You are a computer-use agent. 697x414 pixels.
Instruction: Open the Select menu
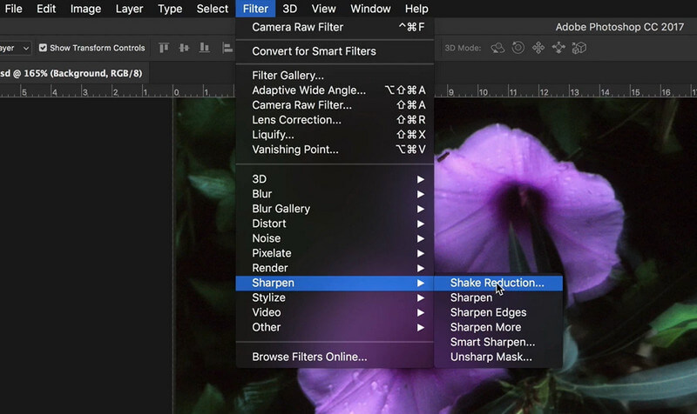(x=212, y=9)
